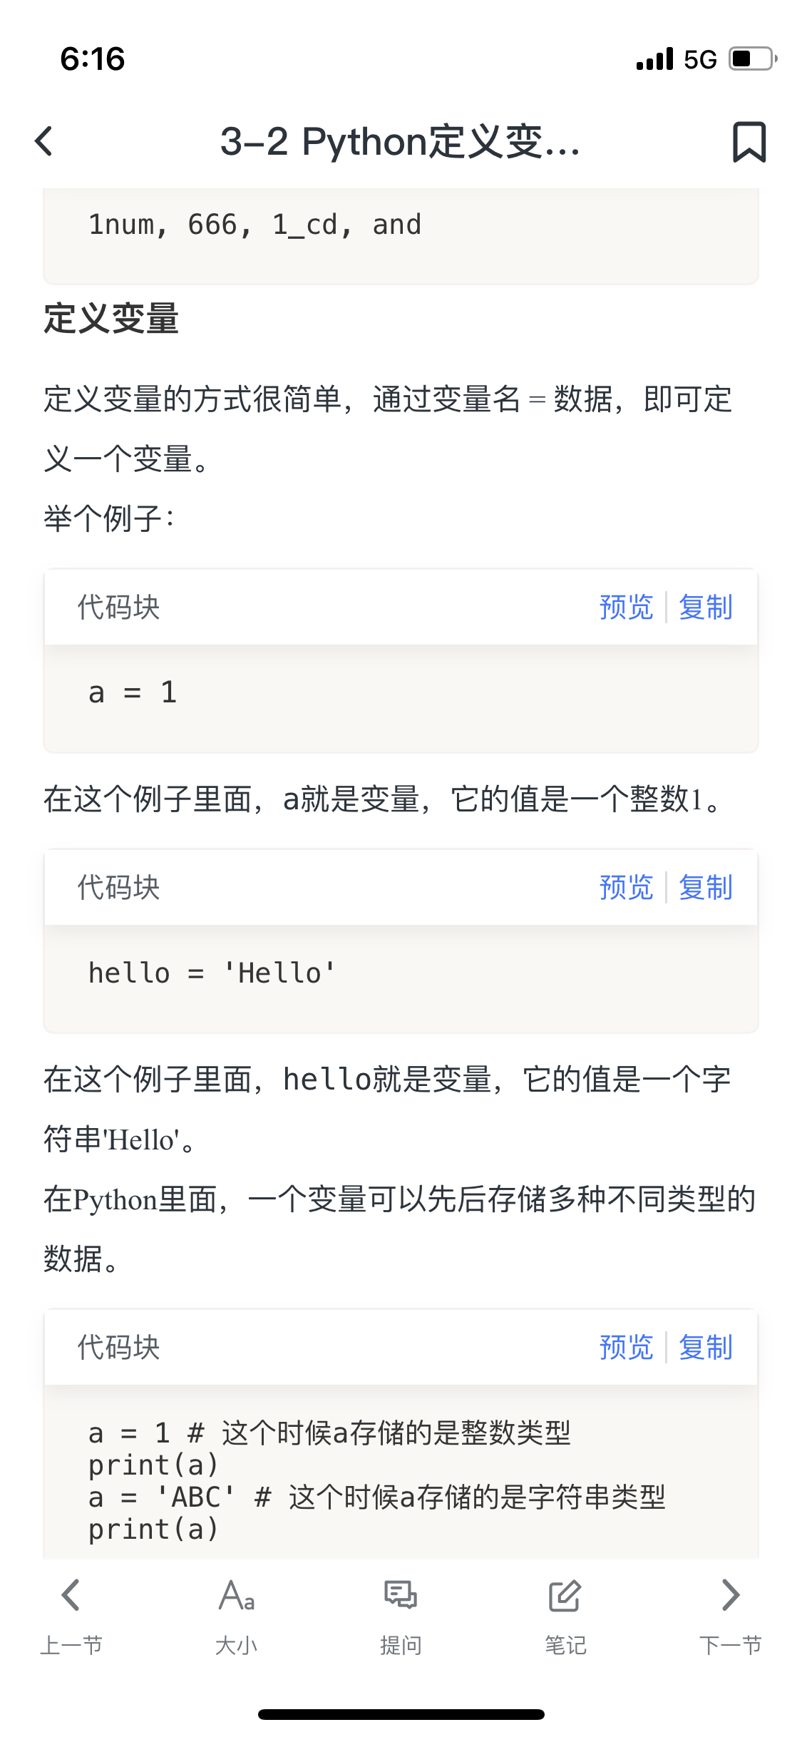Screen dimensions: 802x1737
Task: Copy the print(a) code block
Action: (706, 1348)
